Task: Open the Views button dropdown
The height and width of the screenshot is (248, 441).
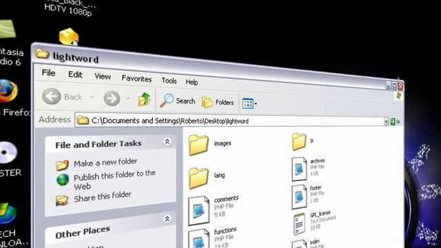Action: click(249, 103)
